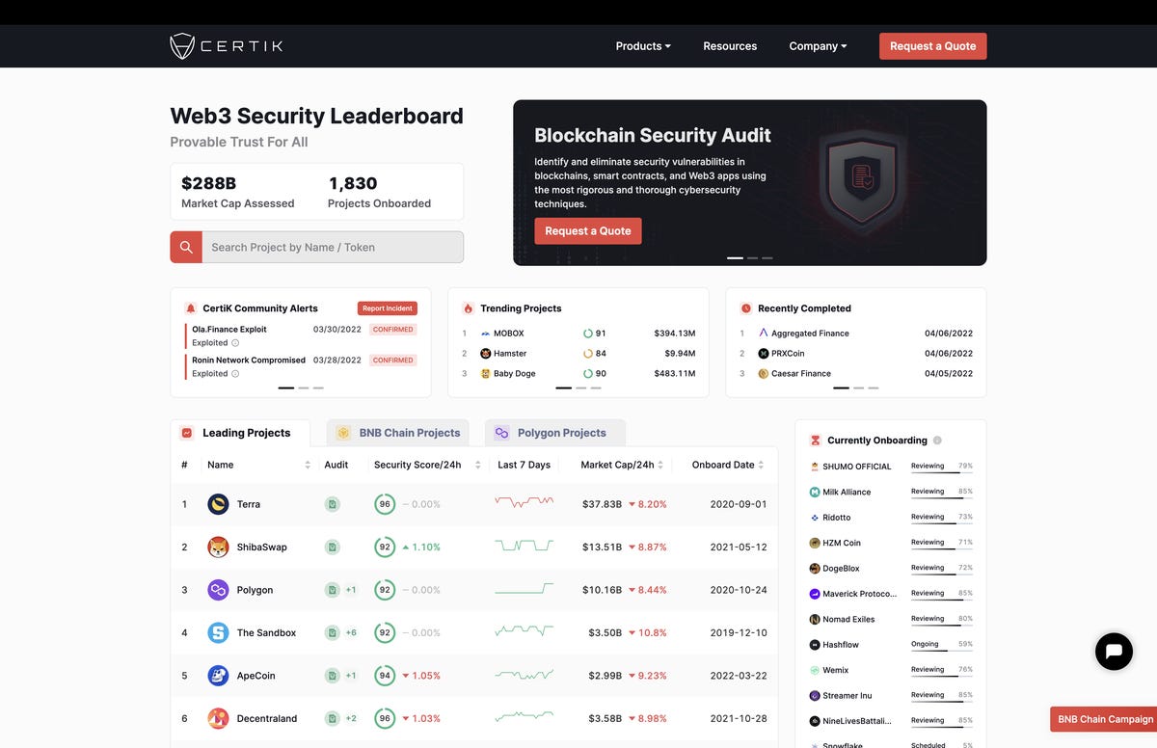Viewport: 1157px width, 748px height.
Task: Click Hashflow's ongoing progress bar
Action: [x=942, y=649]
